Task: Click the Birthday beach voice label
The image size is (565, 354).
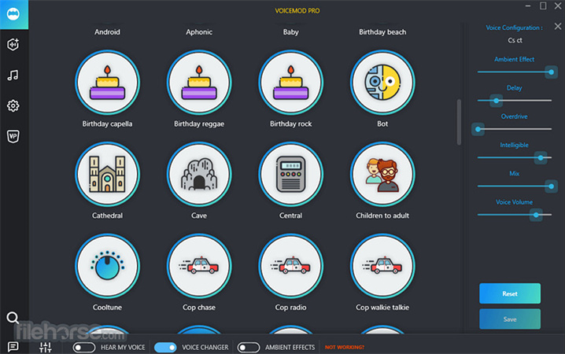Action: pyautogui.click(x=382, y=32)
